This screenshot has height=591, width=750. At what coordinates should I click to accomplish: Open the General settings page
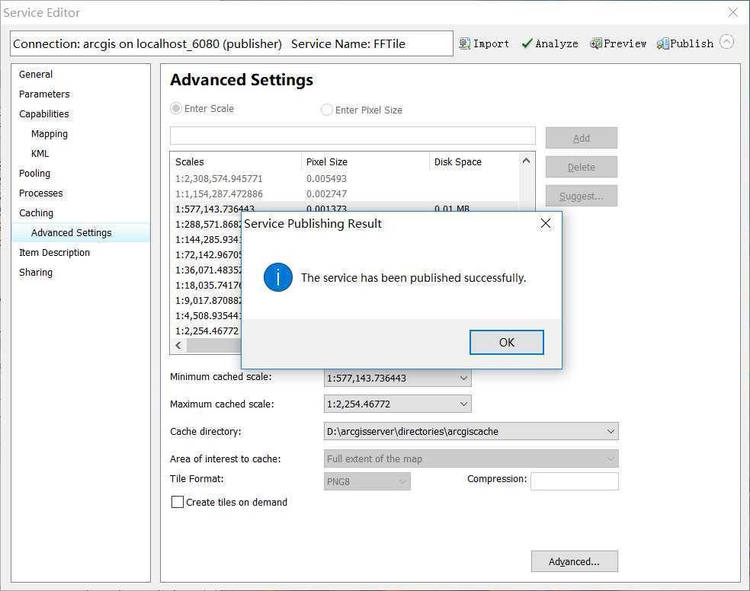point(36,74)
